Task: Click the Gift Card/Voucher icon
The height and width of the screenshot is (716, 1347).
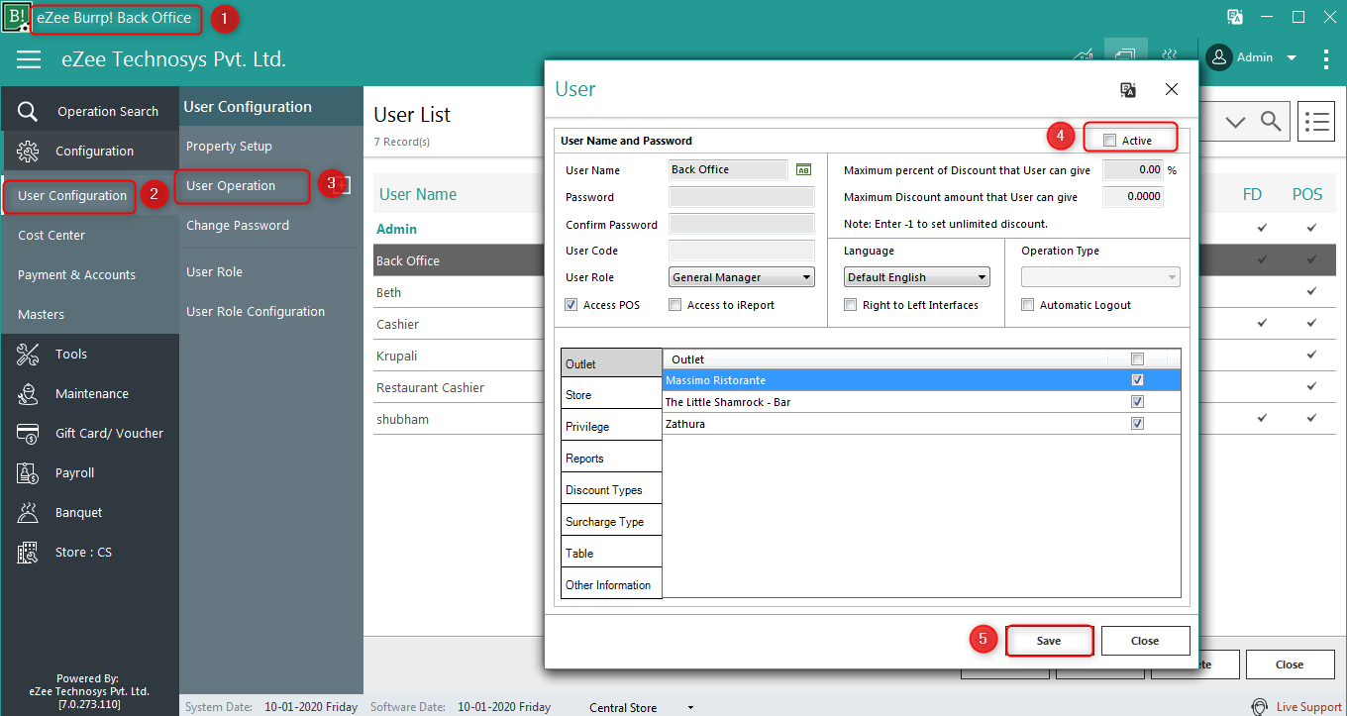Action: coord(28,433)
